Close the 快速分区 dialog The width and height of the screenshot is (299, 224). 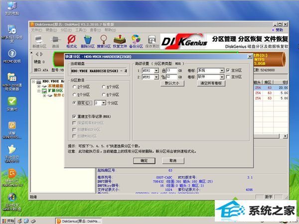coord(250,57)
